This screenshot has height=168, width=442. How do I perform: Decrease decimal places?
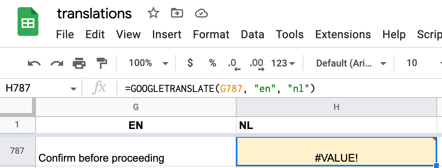tap(233, 64)
